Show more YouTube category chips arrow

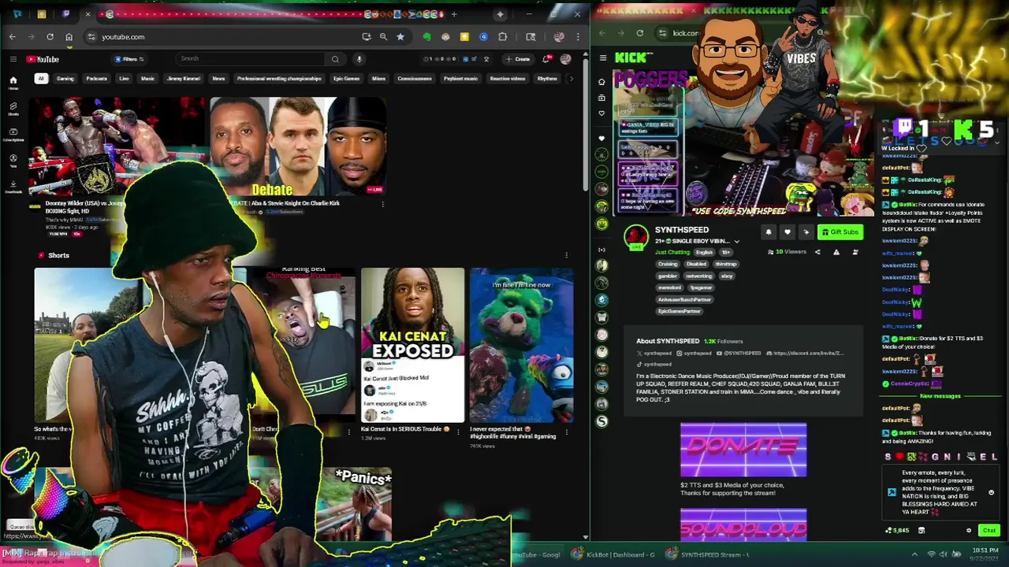point(572,79)
